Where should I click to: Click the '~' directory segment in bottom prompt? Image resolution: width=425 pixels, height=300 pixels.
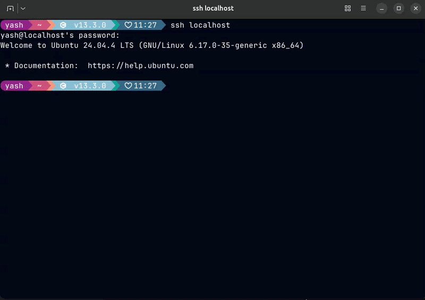pyautogui.click(x=39, y=86)
